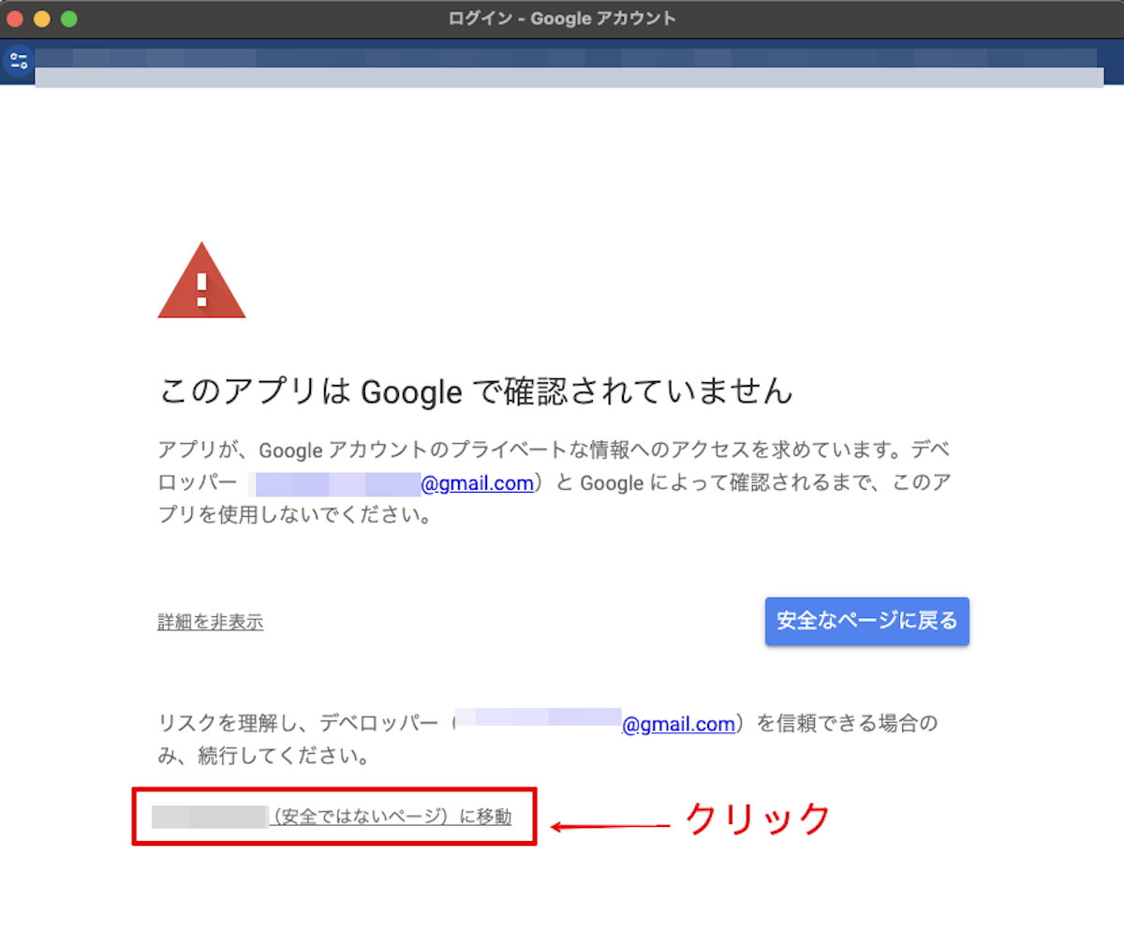Click text プリを使用しないでください。
The width and height of the screenshot is (1124, 945).
[295, 515]
